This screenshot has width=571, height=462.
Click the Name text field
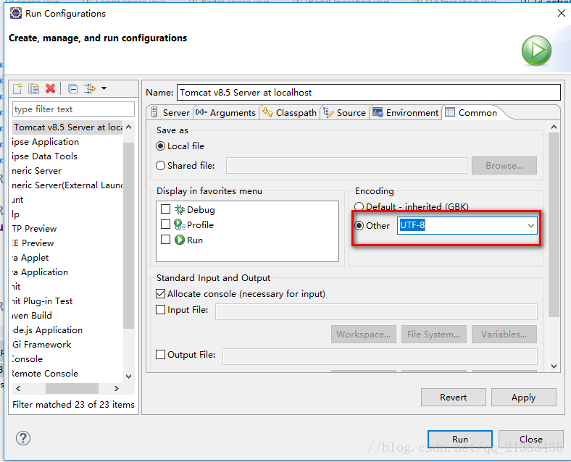(369, 93)
